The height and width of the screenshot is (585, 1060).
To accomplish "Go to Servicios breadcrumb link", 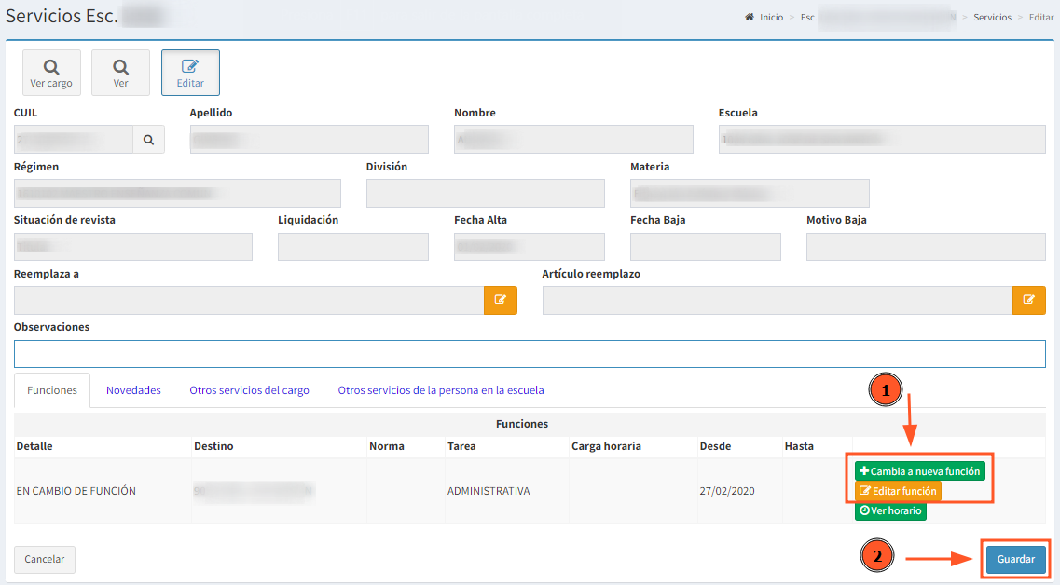I will pyautogui.click(x=992, y=18).
